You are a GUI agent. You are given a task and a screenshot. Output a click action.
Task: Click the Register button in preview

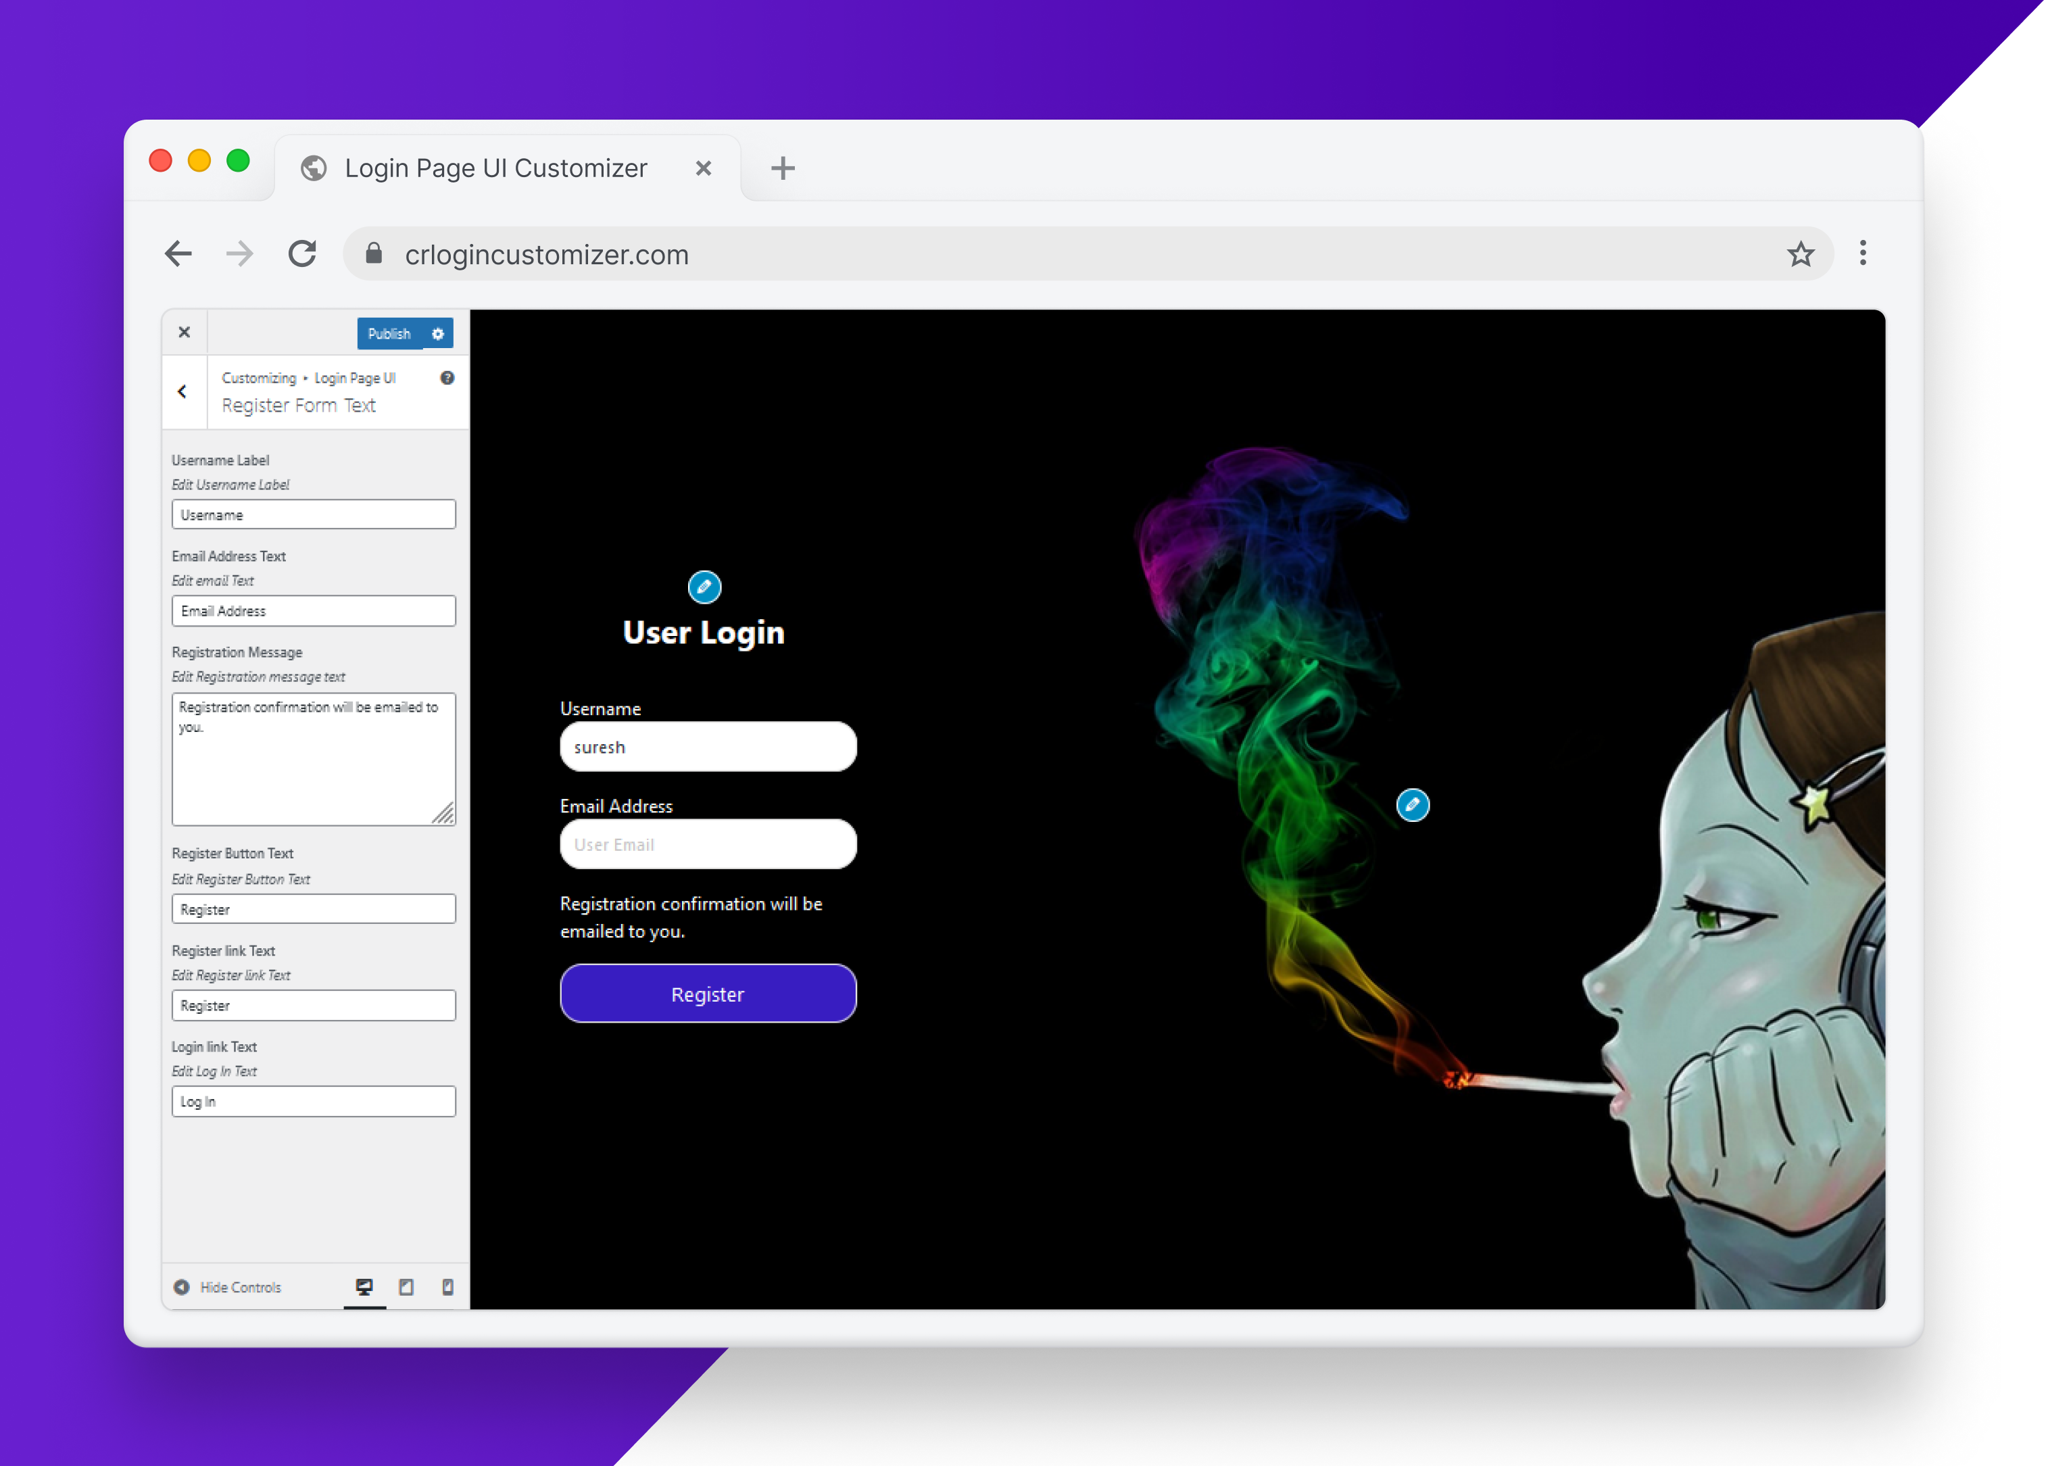(708, 993)
